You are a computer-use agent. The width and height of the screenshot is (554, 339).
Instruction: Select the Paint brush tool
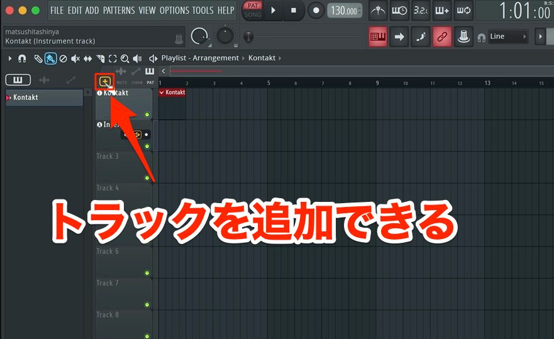(x=50, y=58)
